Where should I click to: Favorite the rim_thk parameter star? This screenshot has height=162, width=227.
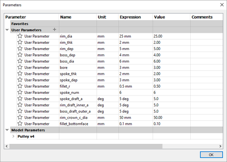click(x=20, y=42)
